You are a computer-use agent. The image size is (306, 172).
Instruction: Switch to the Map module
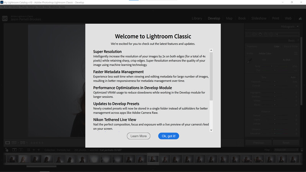229,18
